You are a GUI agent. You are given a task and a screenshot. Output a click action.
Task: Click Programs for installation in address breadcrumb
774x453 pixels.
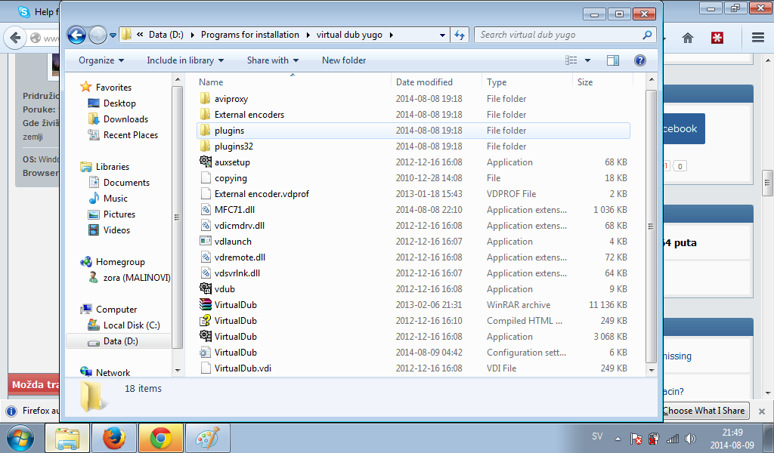[x=249, y=35]
